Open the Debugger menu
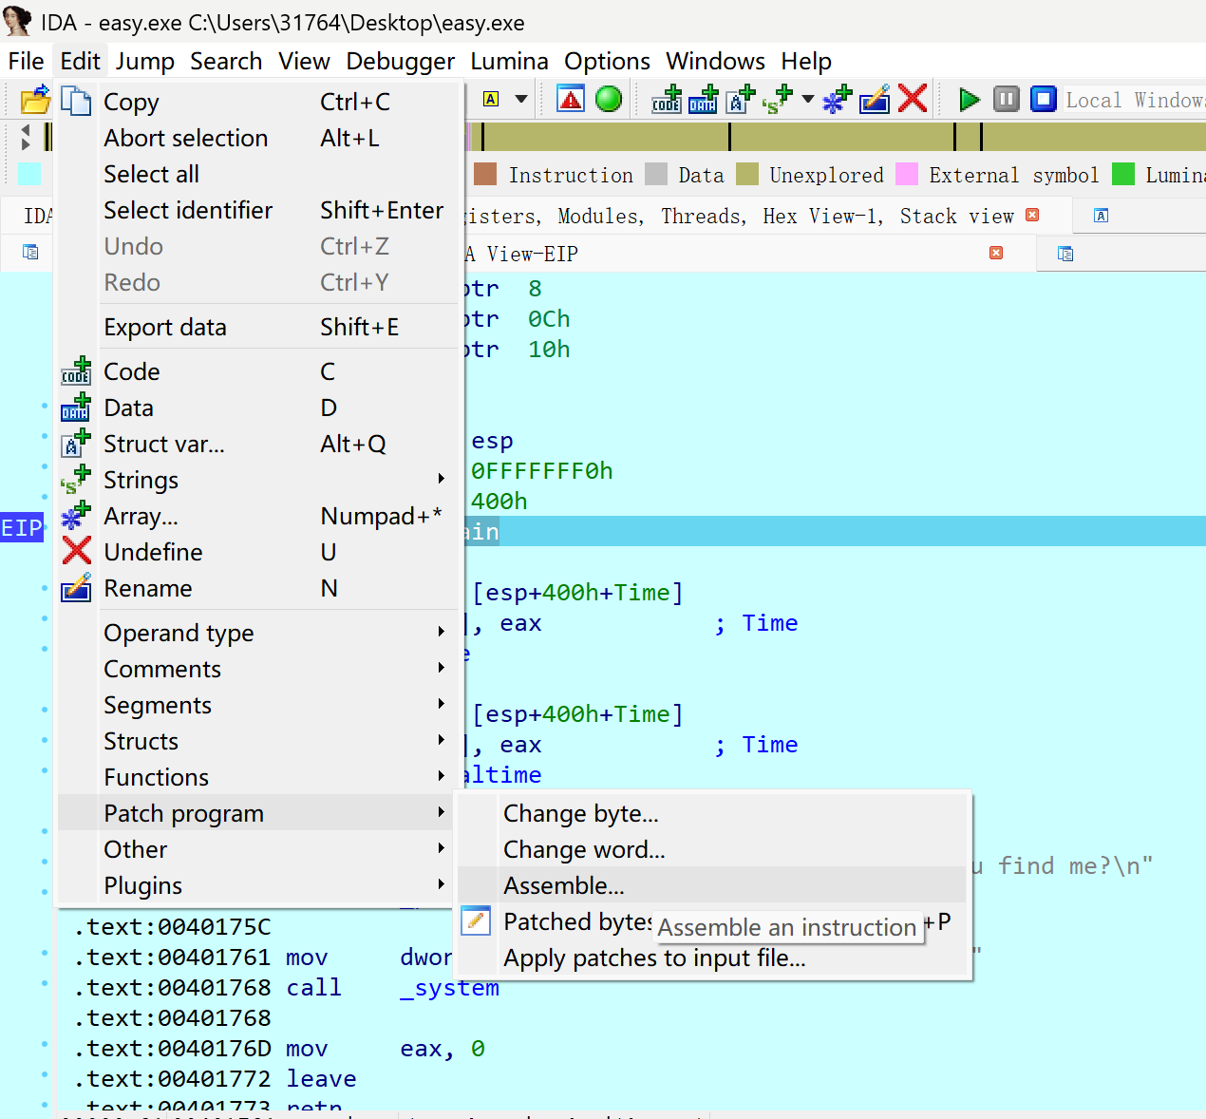Viewport: 1206px width, 1119px height. (x=400, y=61)
